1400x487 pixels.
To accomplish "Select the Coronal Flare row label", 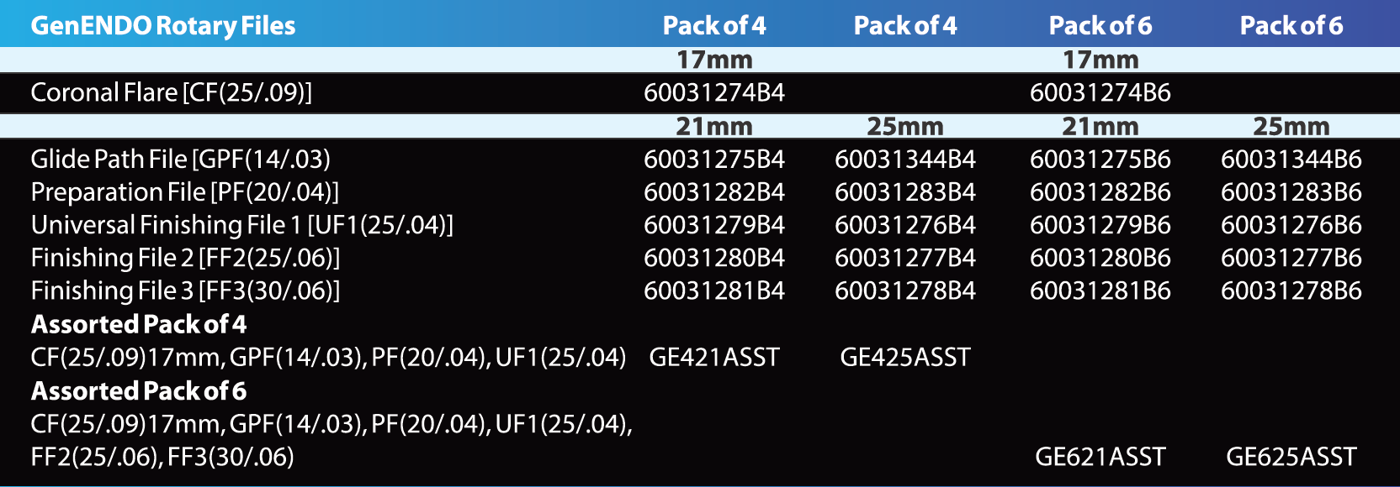I will (x=171, y=92).
